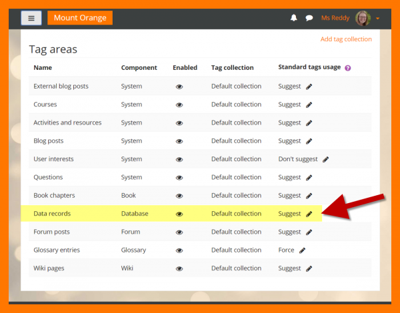Image resolution: width=400 pixels, height=313 pixels.
Task: Open the notifications bell icon
Action: (294, 18)
